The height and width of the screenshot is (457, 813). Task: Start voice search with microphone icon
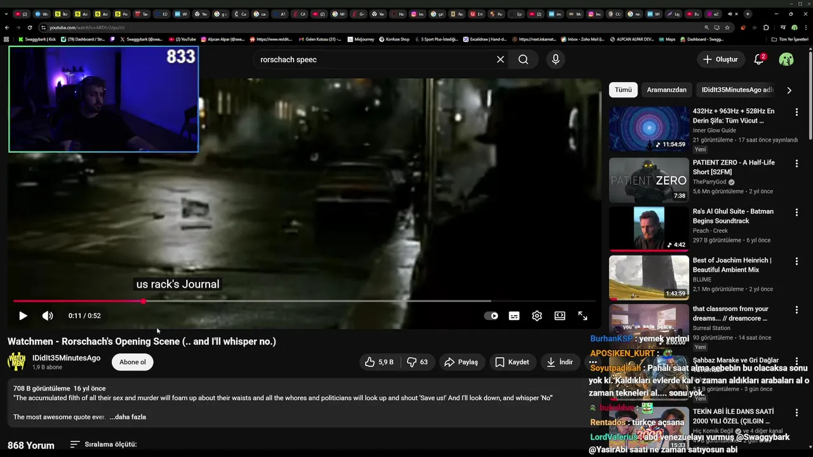[556, 59]
